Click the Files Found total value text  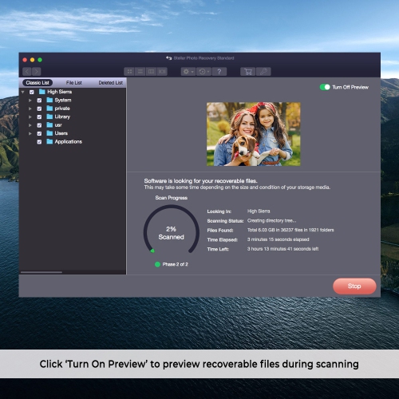[x=290, y=230]
